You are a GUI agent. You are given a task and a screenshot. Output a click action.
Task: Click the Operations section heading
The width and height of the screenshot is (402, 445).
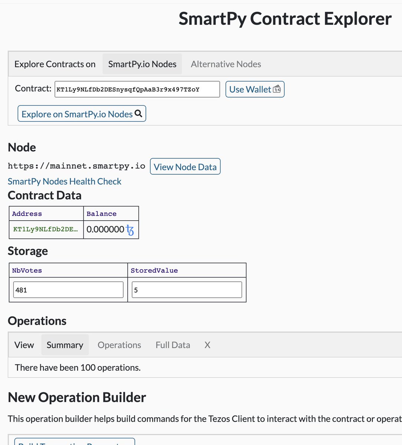(37, 321)
